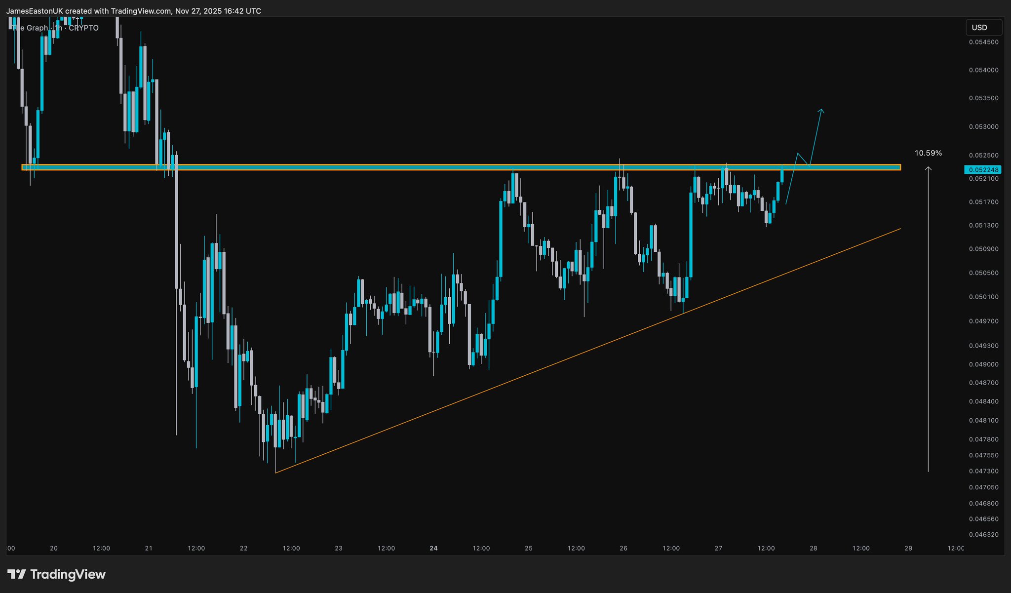Image resolution: width=1011 pixels, height=593 pixels.
Task: Click the 0.046320 bottom price scale label
Action: 983,534
